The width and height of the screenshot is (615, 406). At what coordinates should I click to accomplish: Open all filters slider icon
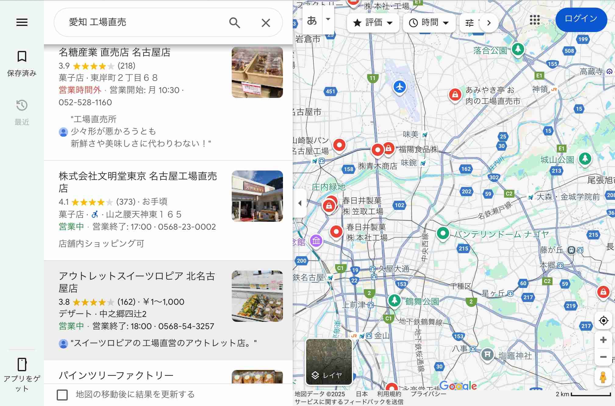[470, 23]
